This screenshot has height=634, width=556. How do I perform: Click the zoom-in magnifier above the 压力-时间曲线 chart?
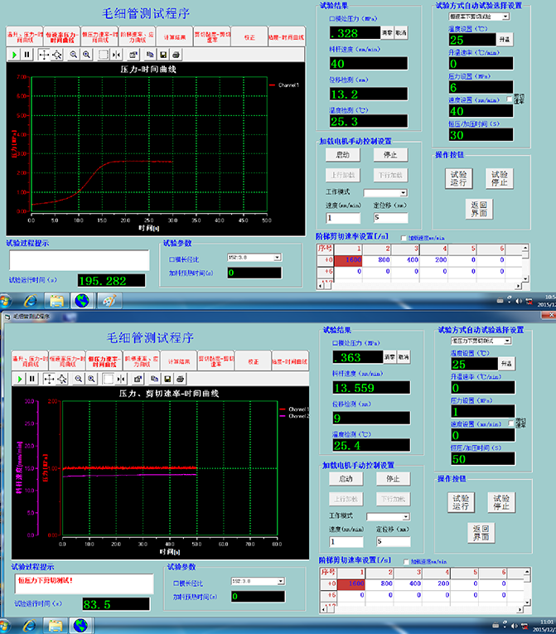point(86,54)
